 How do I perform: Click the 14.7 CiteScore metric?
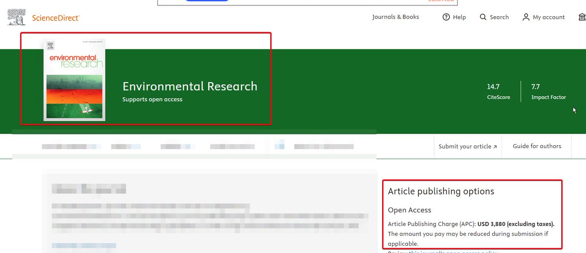pyautogui.click(x=498, y=91)
